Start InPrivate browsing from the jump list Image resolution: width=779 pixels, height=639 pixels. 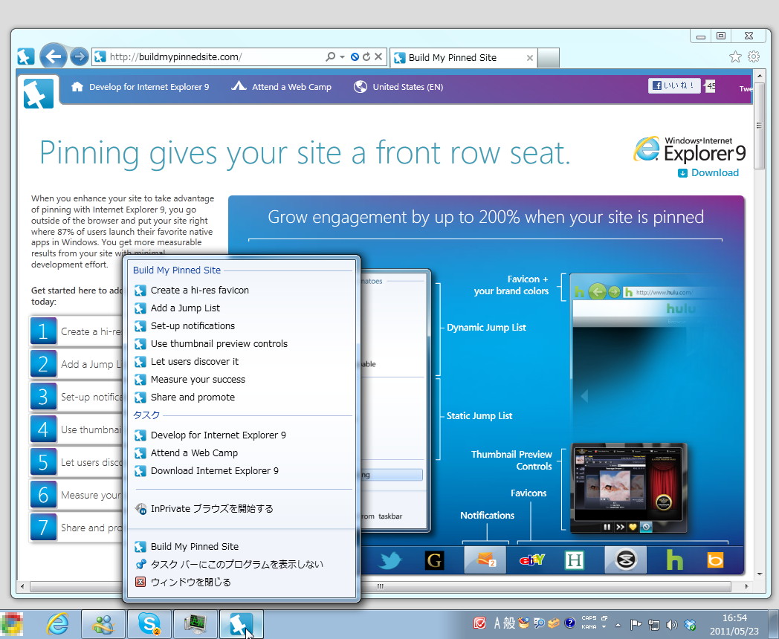click(x=242, y=509)
